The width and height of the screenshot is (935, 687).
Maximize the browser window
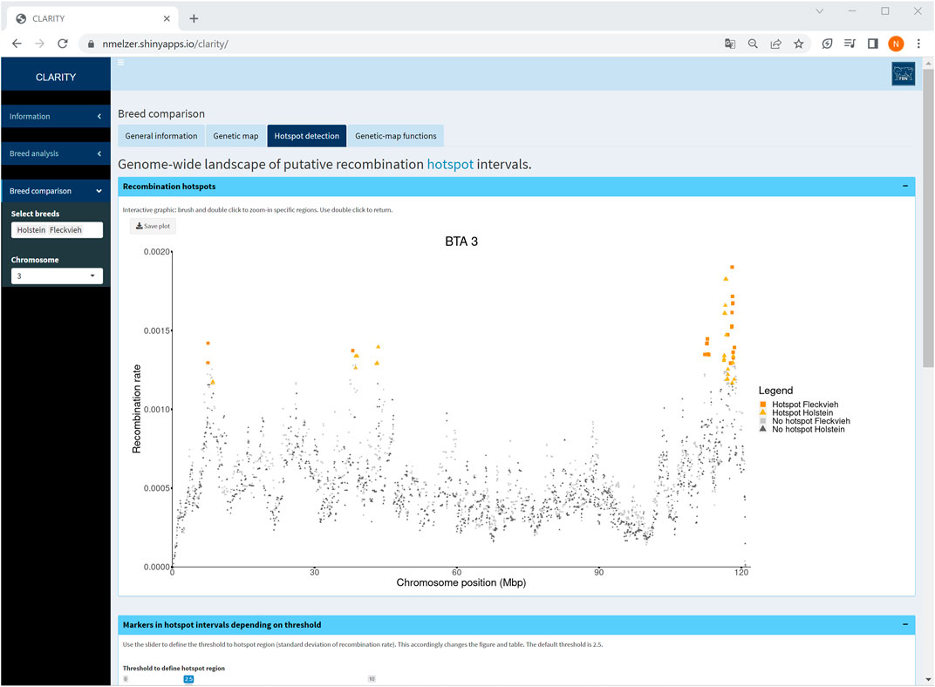885,11
